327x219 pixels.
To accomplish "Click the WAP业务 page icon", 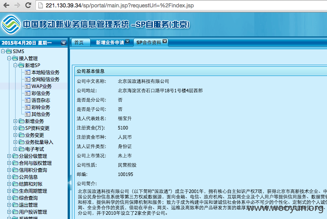I will (28, 86).
